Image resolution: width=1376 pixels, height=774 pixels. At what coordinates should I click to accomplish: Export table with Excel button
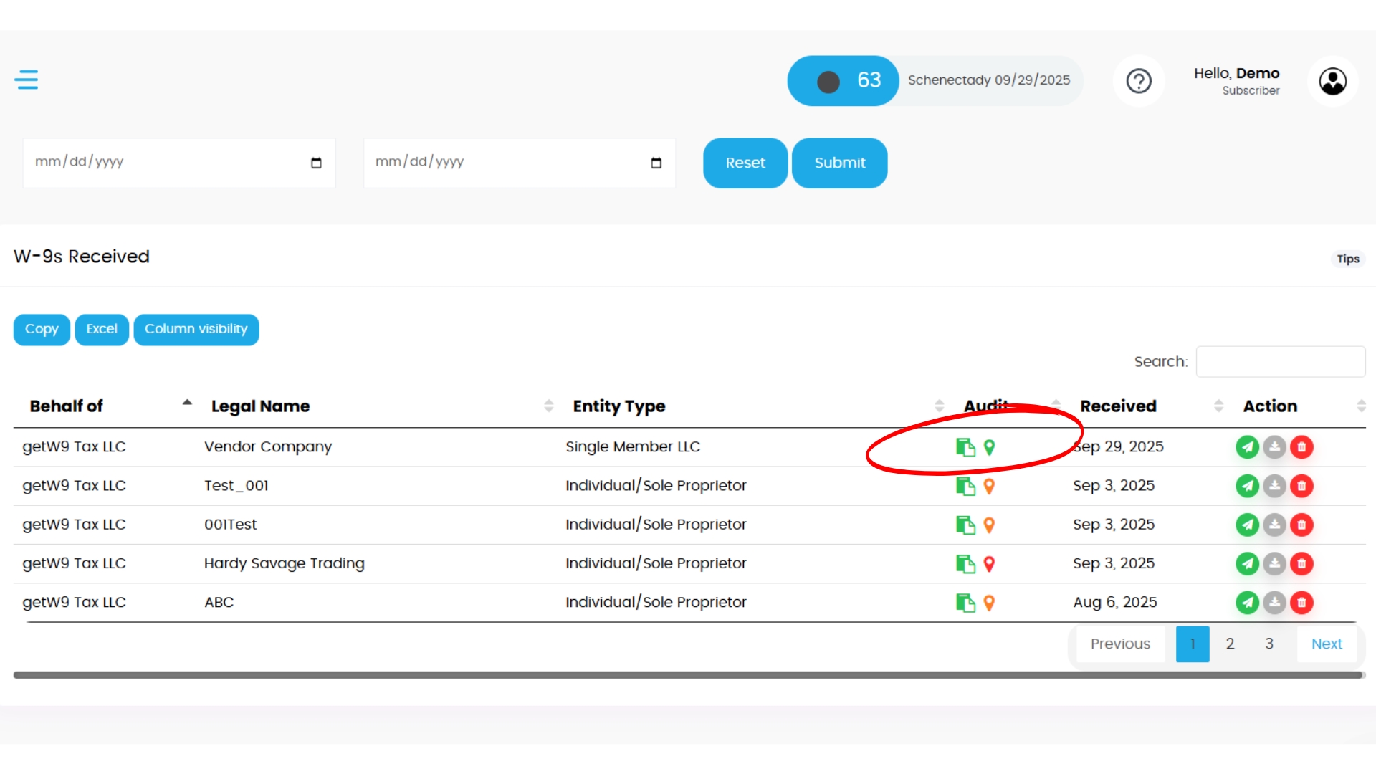click(102, 329)
